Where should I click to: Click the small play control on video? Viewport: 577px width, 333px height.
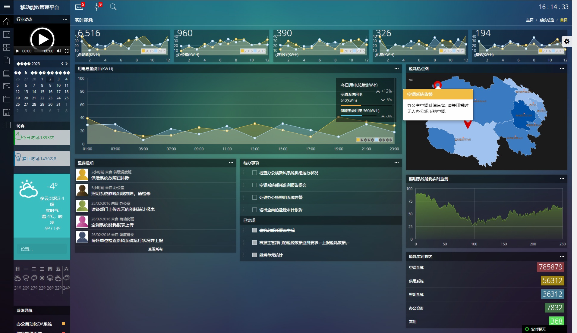point(17,51)
